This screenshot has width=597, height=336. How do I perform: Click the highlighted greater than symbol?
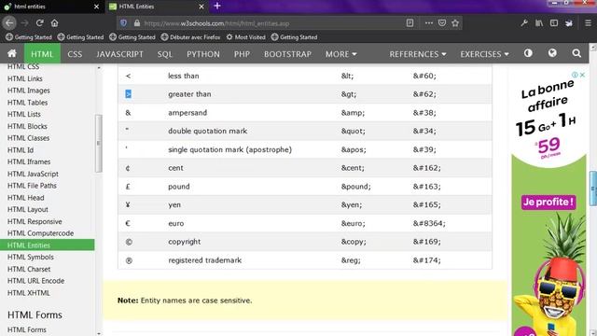pos(129,94)
